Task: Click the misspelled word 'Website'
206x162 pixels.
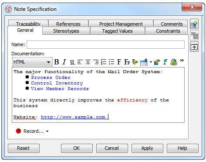Action: click(24, 117)
